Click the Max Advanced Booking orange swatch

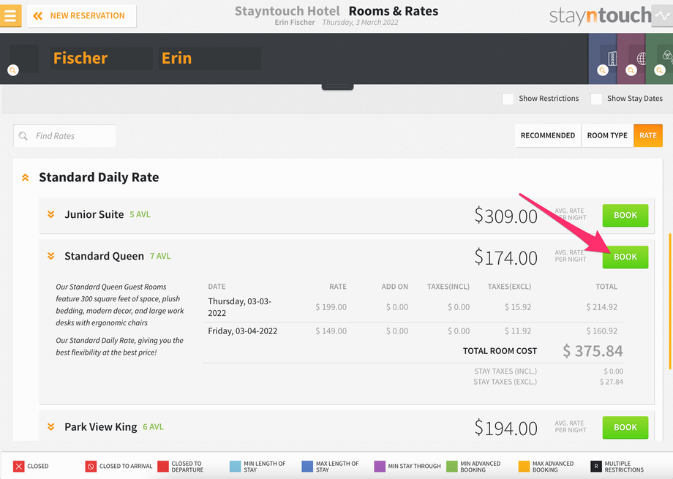click(x=524, y=466)
